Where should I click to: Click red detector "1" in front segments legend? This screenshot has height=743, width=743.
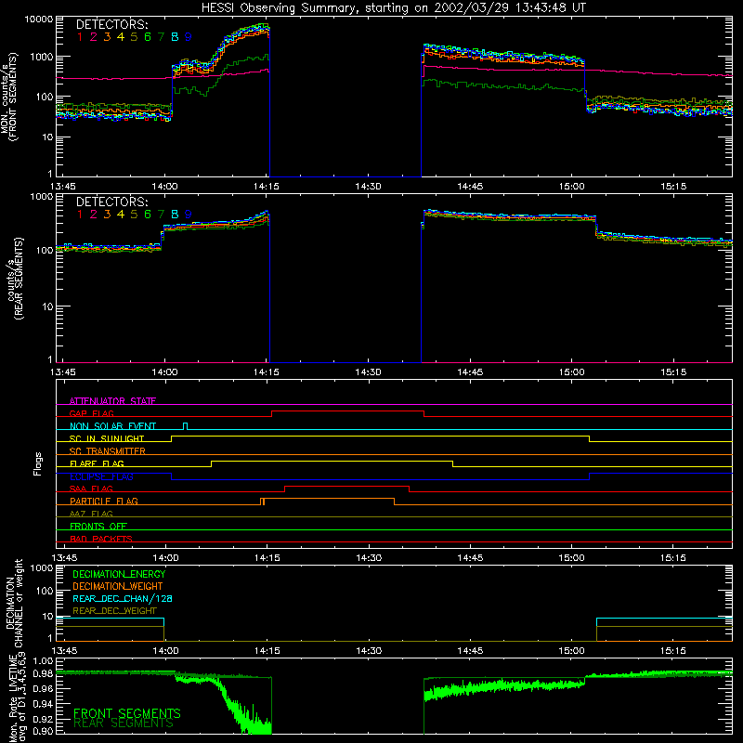pos(80,37)
